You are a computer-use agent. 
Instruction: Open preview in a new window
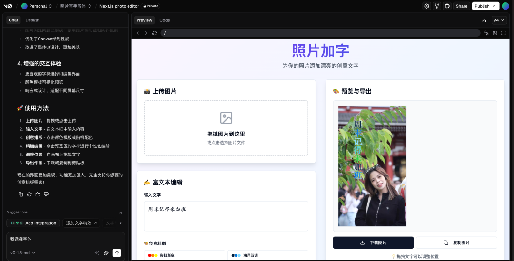tap(495, 33)
